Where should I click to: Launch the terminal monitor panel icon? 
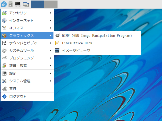click(18, 4)
